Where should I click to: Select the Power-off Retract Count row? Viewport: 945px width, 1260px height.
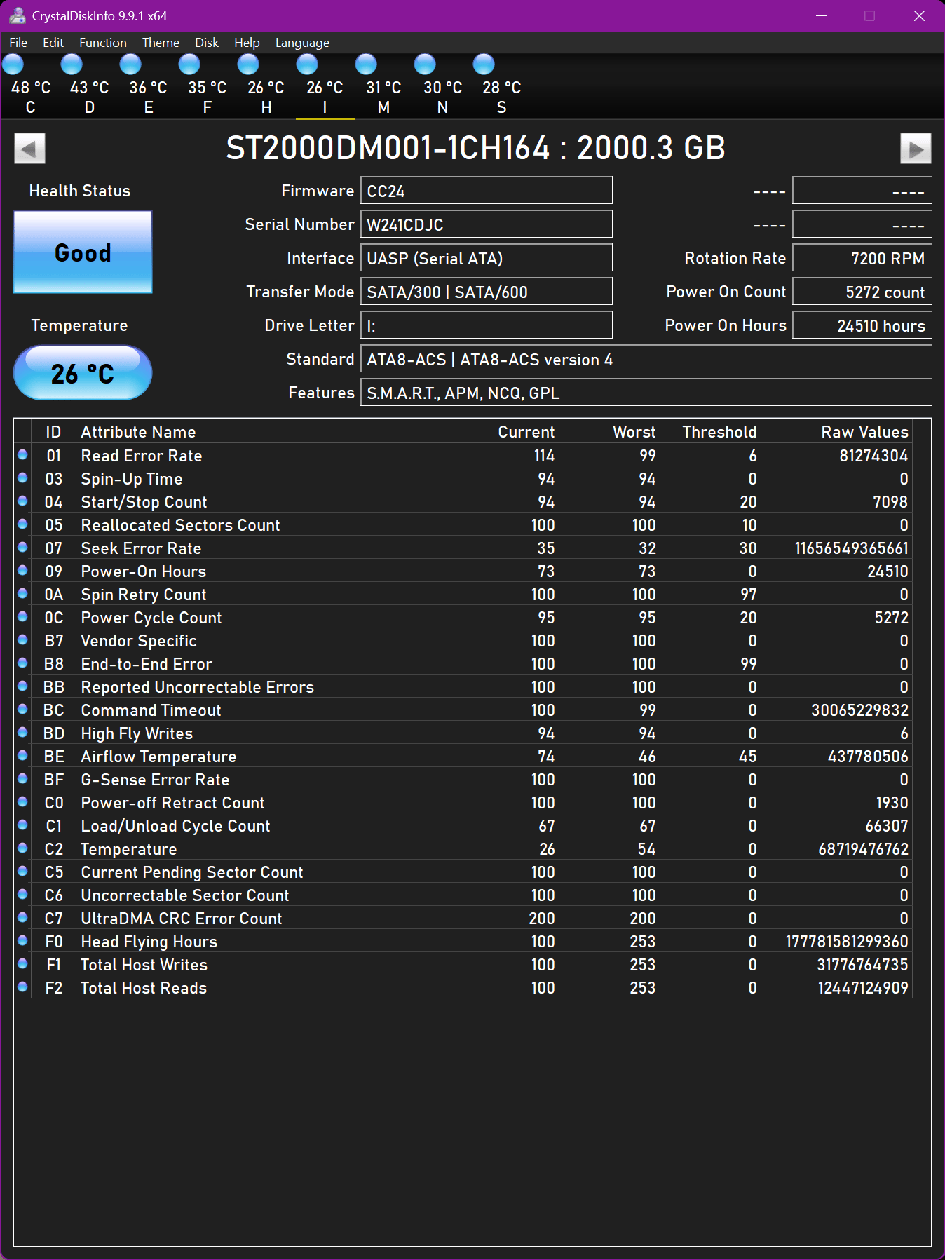pyautogui.click(x=463, y=803)
